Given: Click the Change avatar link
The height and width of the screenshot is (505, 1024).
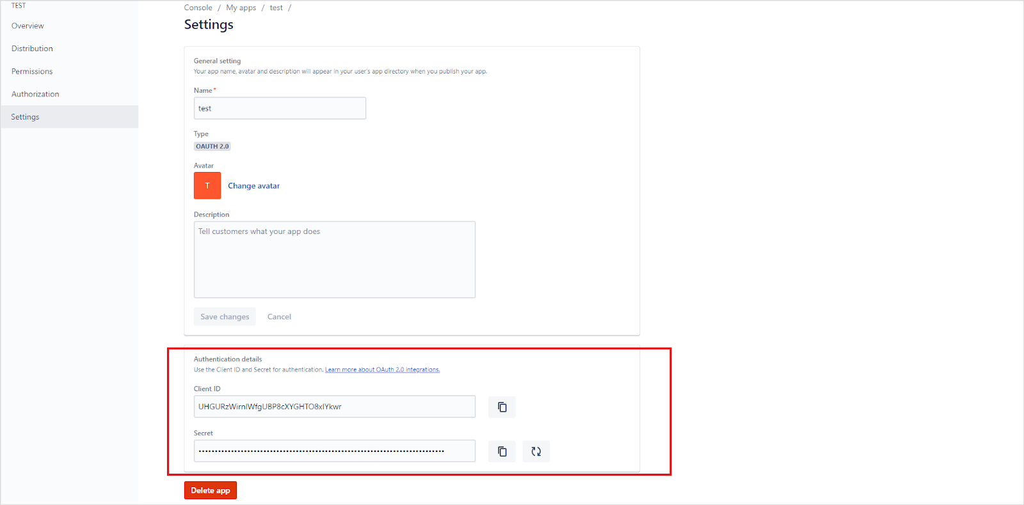Looking at the screenshot, I should point(253,186).
